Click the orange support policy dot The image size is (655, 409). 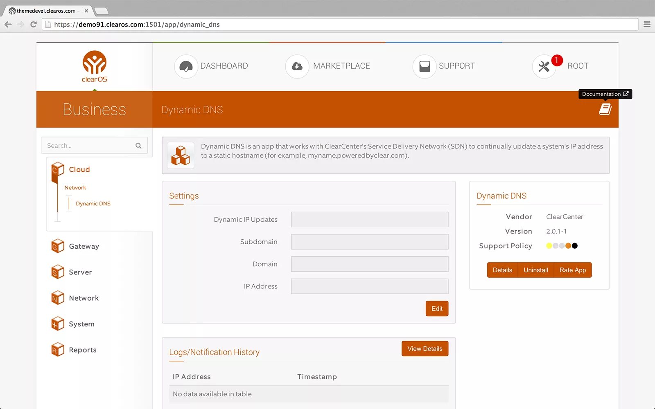tap(568, 246)
